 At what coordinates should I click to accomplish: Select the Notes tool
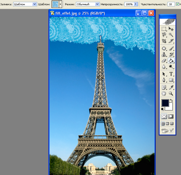click(x=164, y=87)
